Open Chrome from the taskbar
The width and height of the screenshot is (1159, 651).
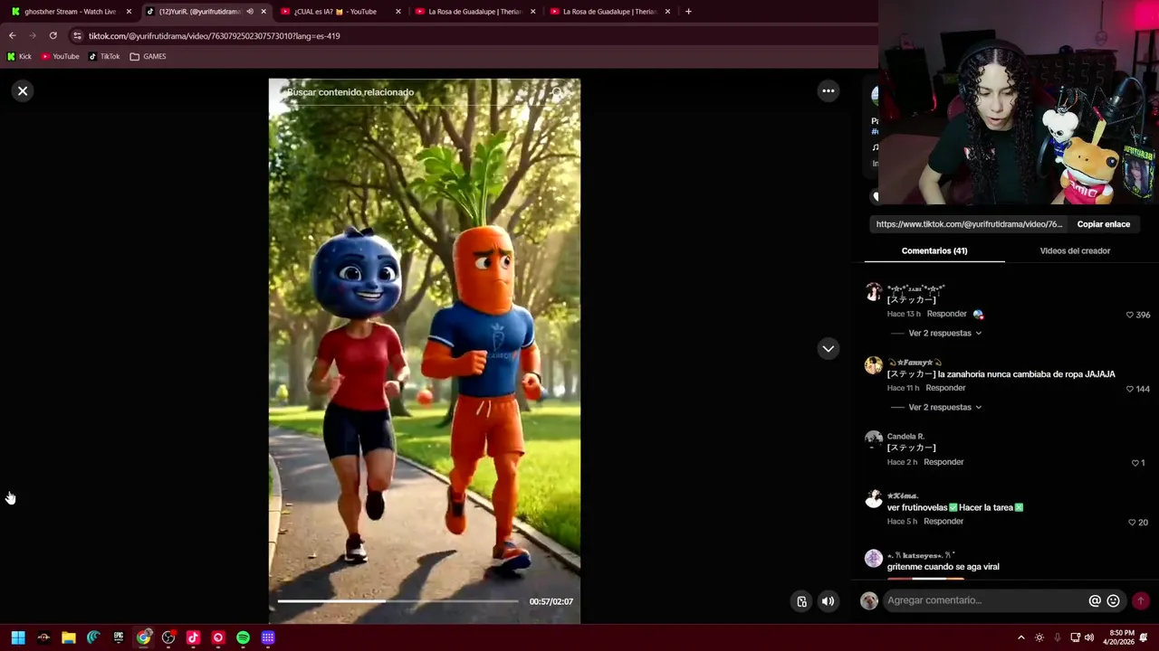(x=143, y=637)
